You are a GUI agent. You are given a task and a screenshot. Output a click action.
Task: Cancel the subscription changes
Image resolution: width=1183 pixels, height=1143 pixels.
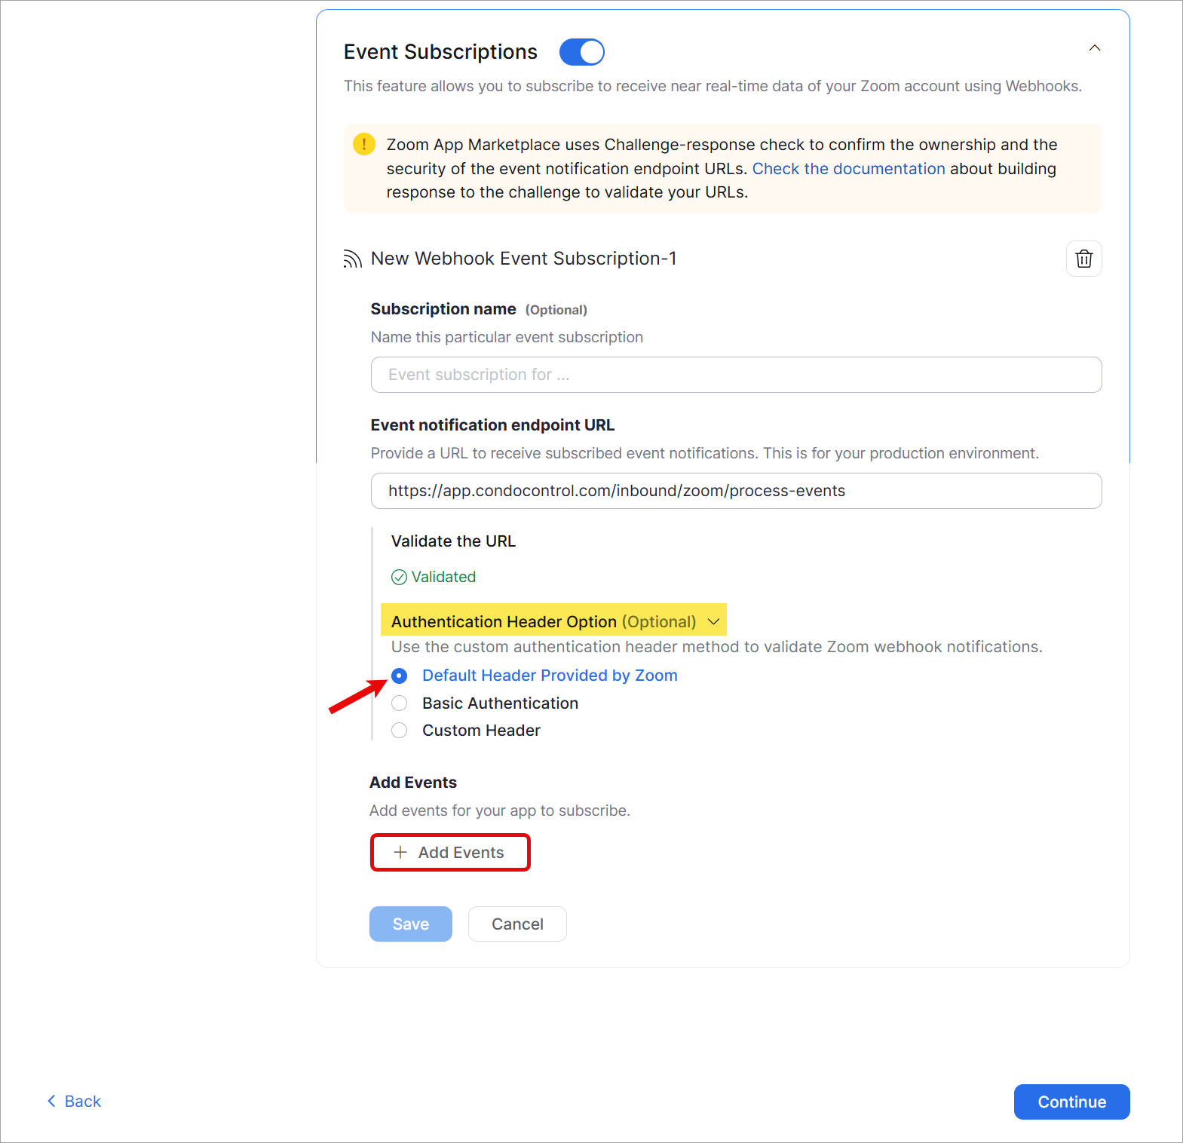point(516,924)
